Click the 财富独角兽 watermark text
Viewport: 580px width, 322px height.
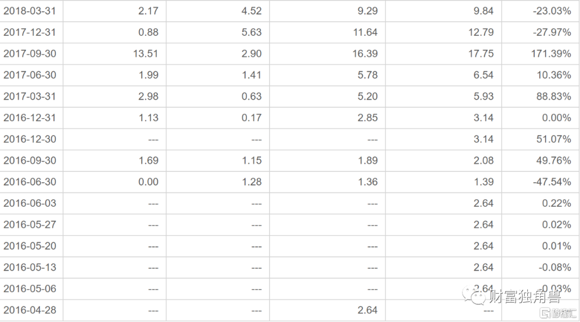pos(525,296)
